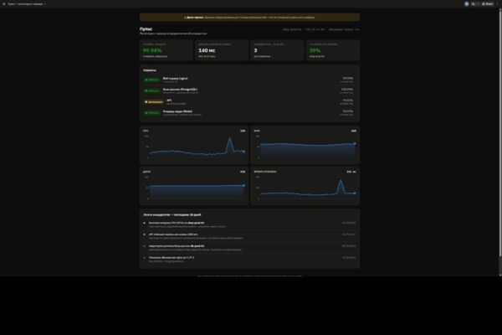502x335 pixels.
Task: Click the 29% stat card
Action: coord(333,50)
